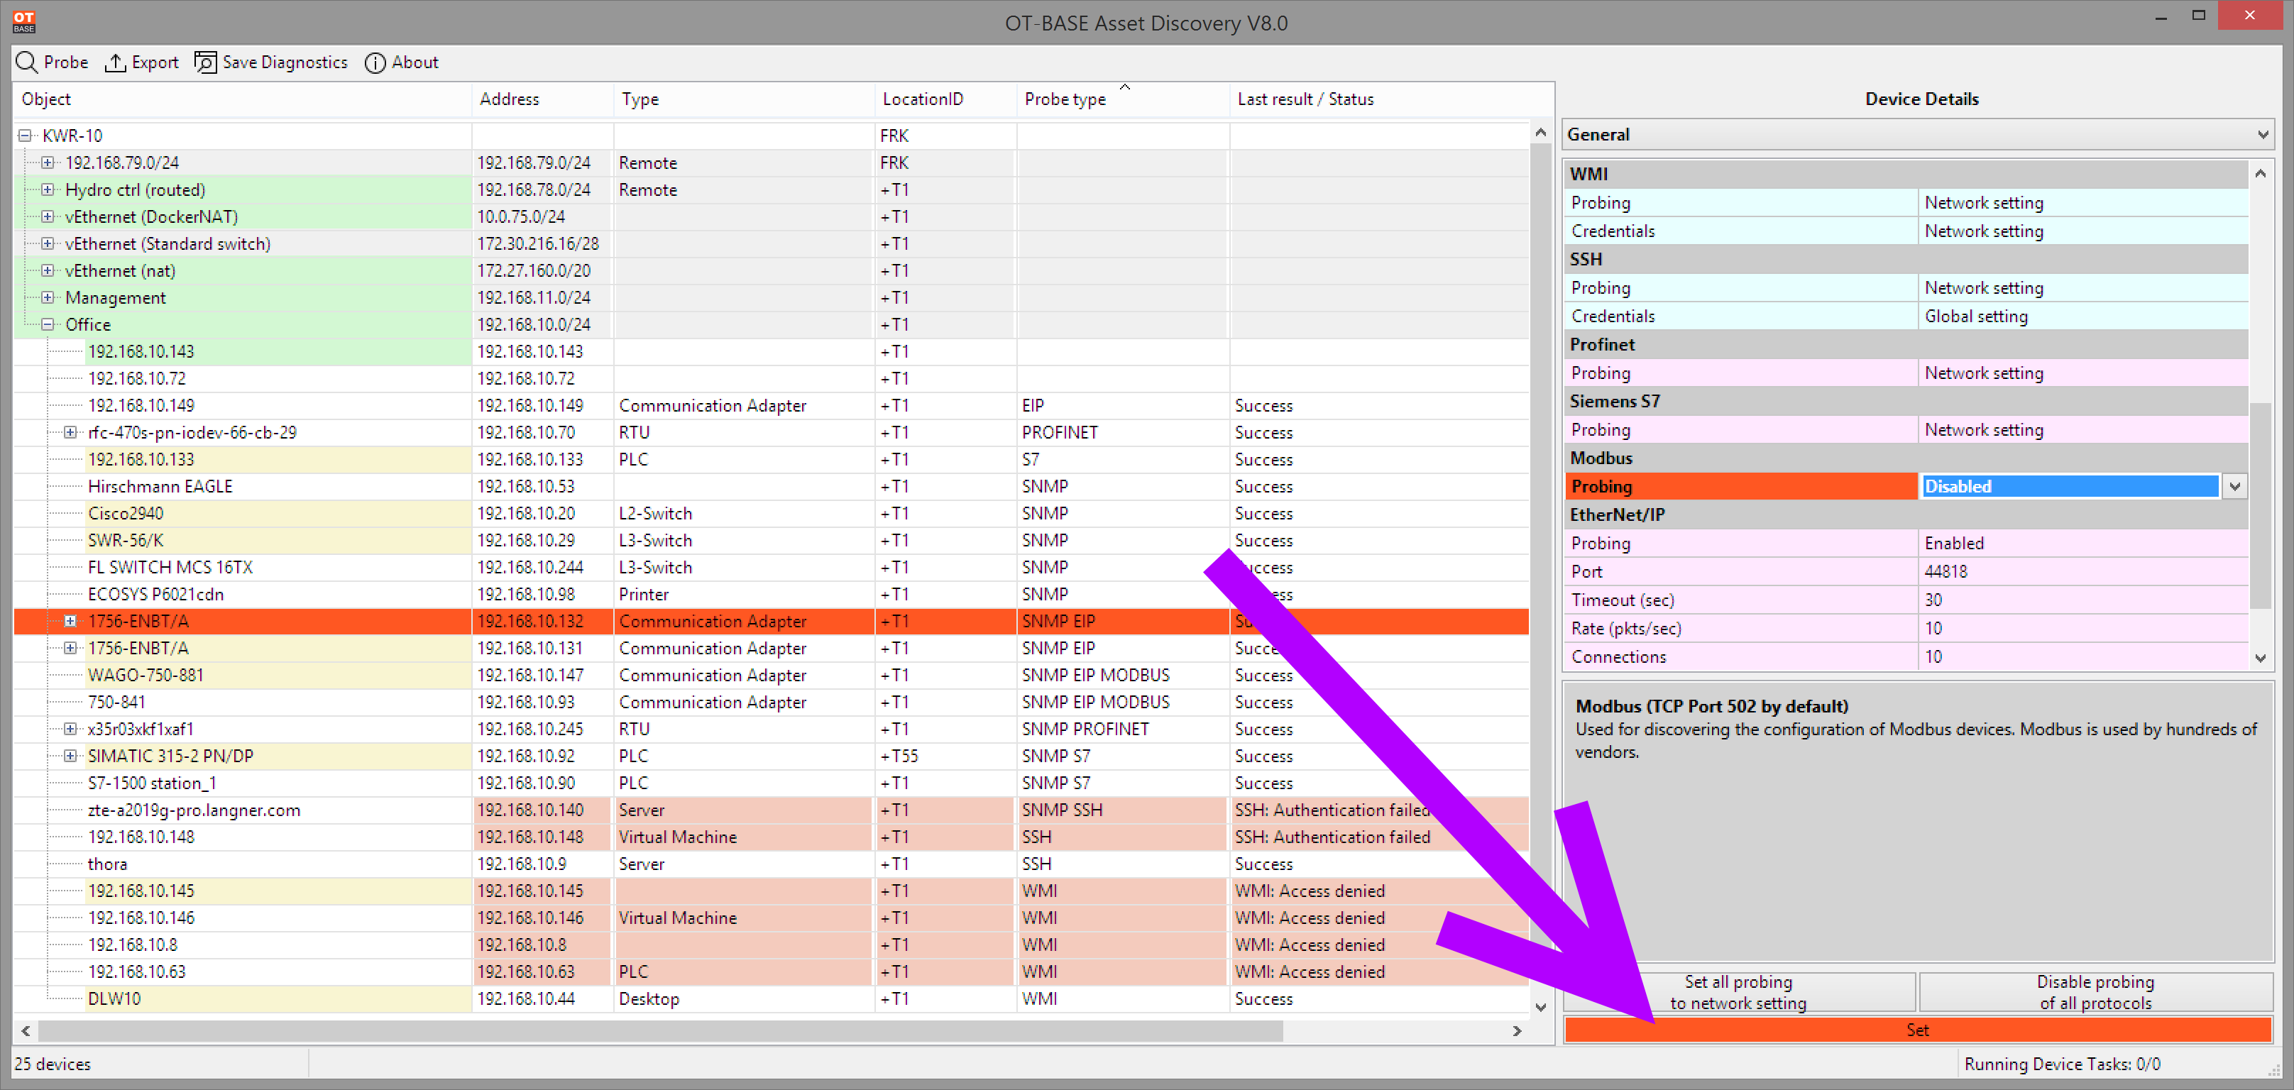Click WMI: Access denied for 192.168.10.145

click(x=1309, y=891)
